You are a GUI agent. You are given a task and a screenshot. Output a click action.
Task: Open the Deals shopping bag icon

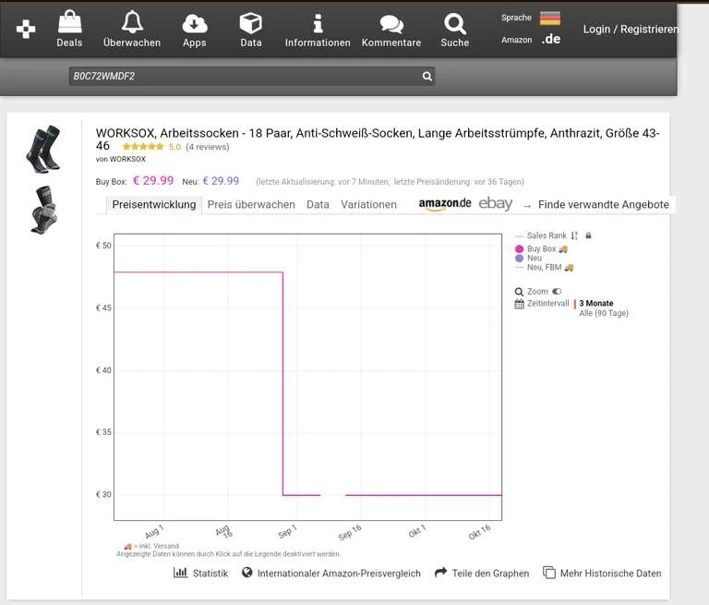pos(69,22)
